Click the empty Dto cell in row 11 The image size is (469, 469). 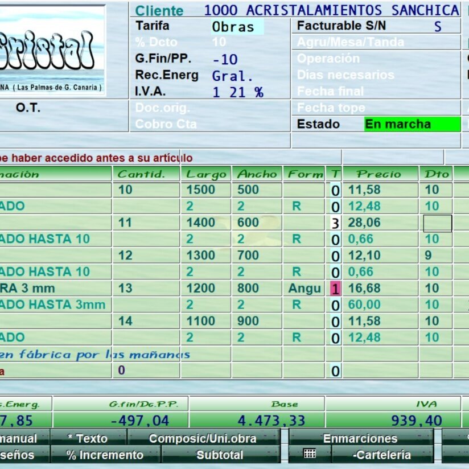click(x=437, y=223)
